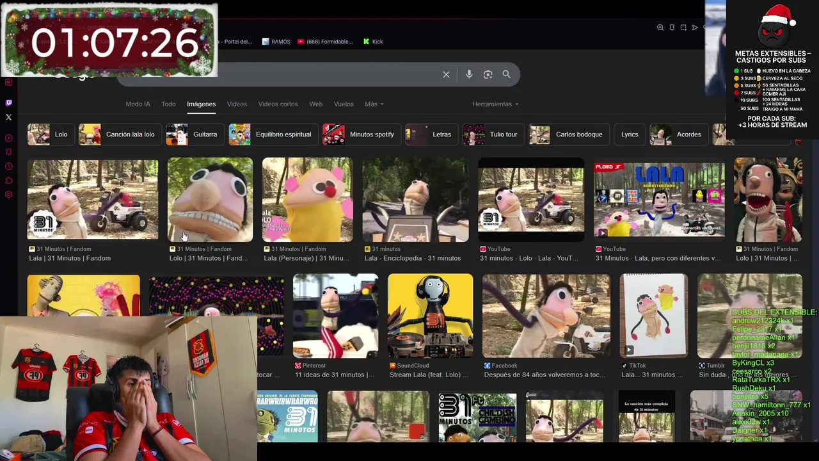The width and height of the screenshot is (819, 461).
Task: Open Settings gear icon in the sidebar
Action: coord(8,195)
